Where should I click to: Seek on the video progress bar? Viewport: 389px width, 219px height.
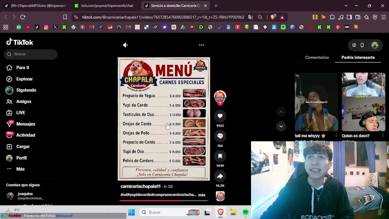tap(164, 200)
